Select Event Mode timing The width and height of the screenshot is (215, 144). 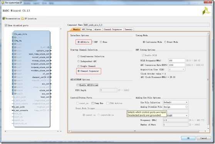tap(165, 42)
